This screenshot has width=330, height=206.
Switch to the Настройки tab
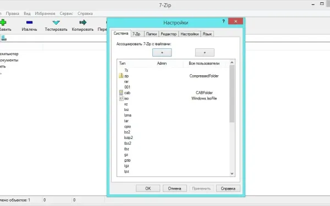point(190,34)
